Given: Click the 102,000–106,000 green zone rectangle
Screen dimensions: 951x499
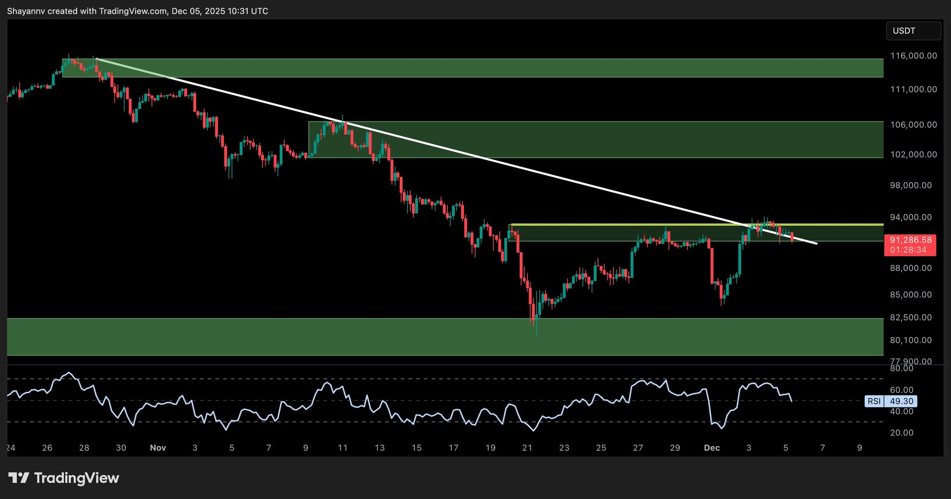Looking at the screenshot, I should (669, 139).
